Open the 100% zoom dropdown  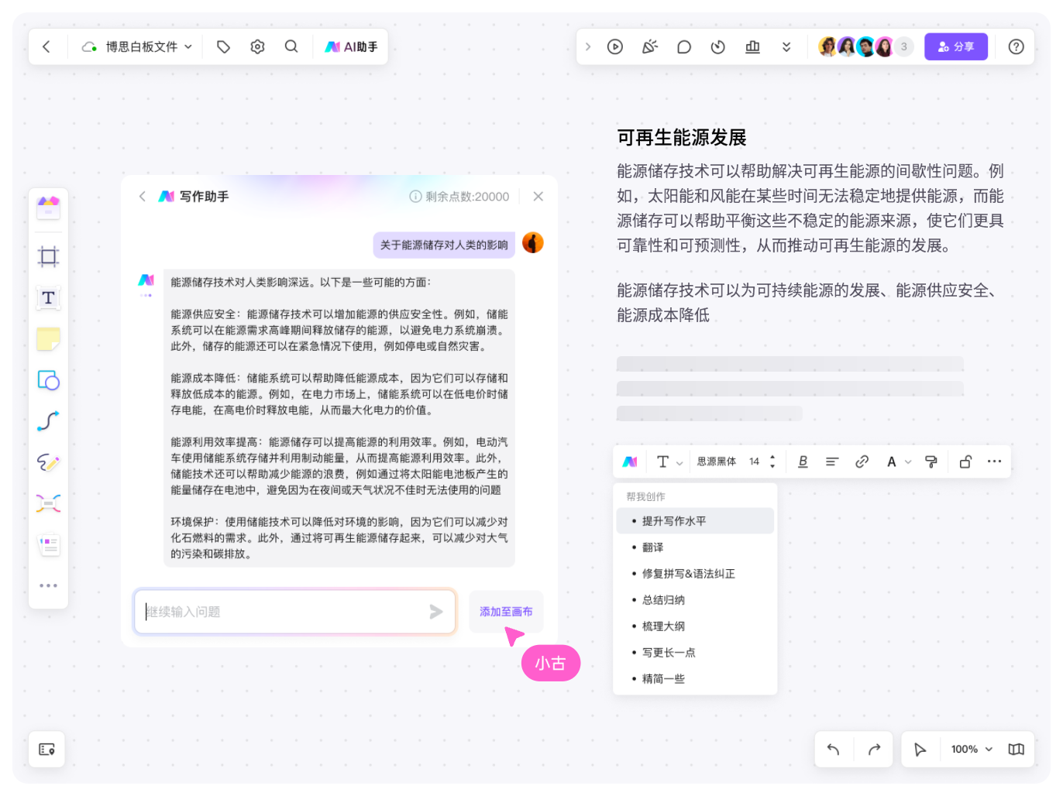coord(972,750)
